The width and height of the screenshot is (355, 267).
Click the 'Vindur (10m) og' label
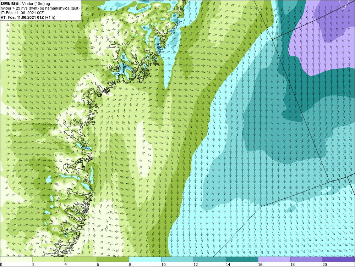(x=36, y=4)
